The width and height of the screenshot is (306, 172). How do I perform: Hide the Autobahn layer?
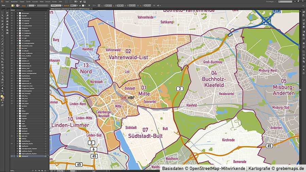(12, 58)
